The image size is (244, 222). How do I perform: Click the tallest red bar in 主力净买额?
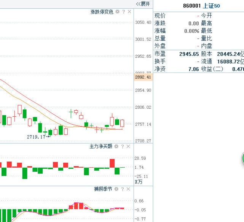pos(112,163)
